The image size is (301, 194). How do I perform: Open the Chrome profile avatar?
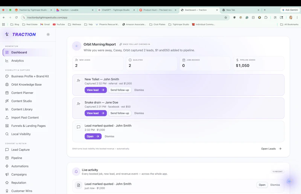pos(290,17)
